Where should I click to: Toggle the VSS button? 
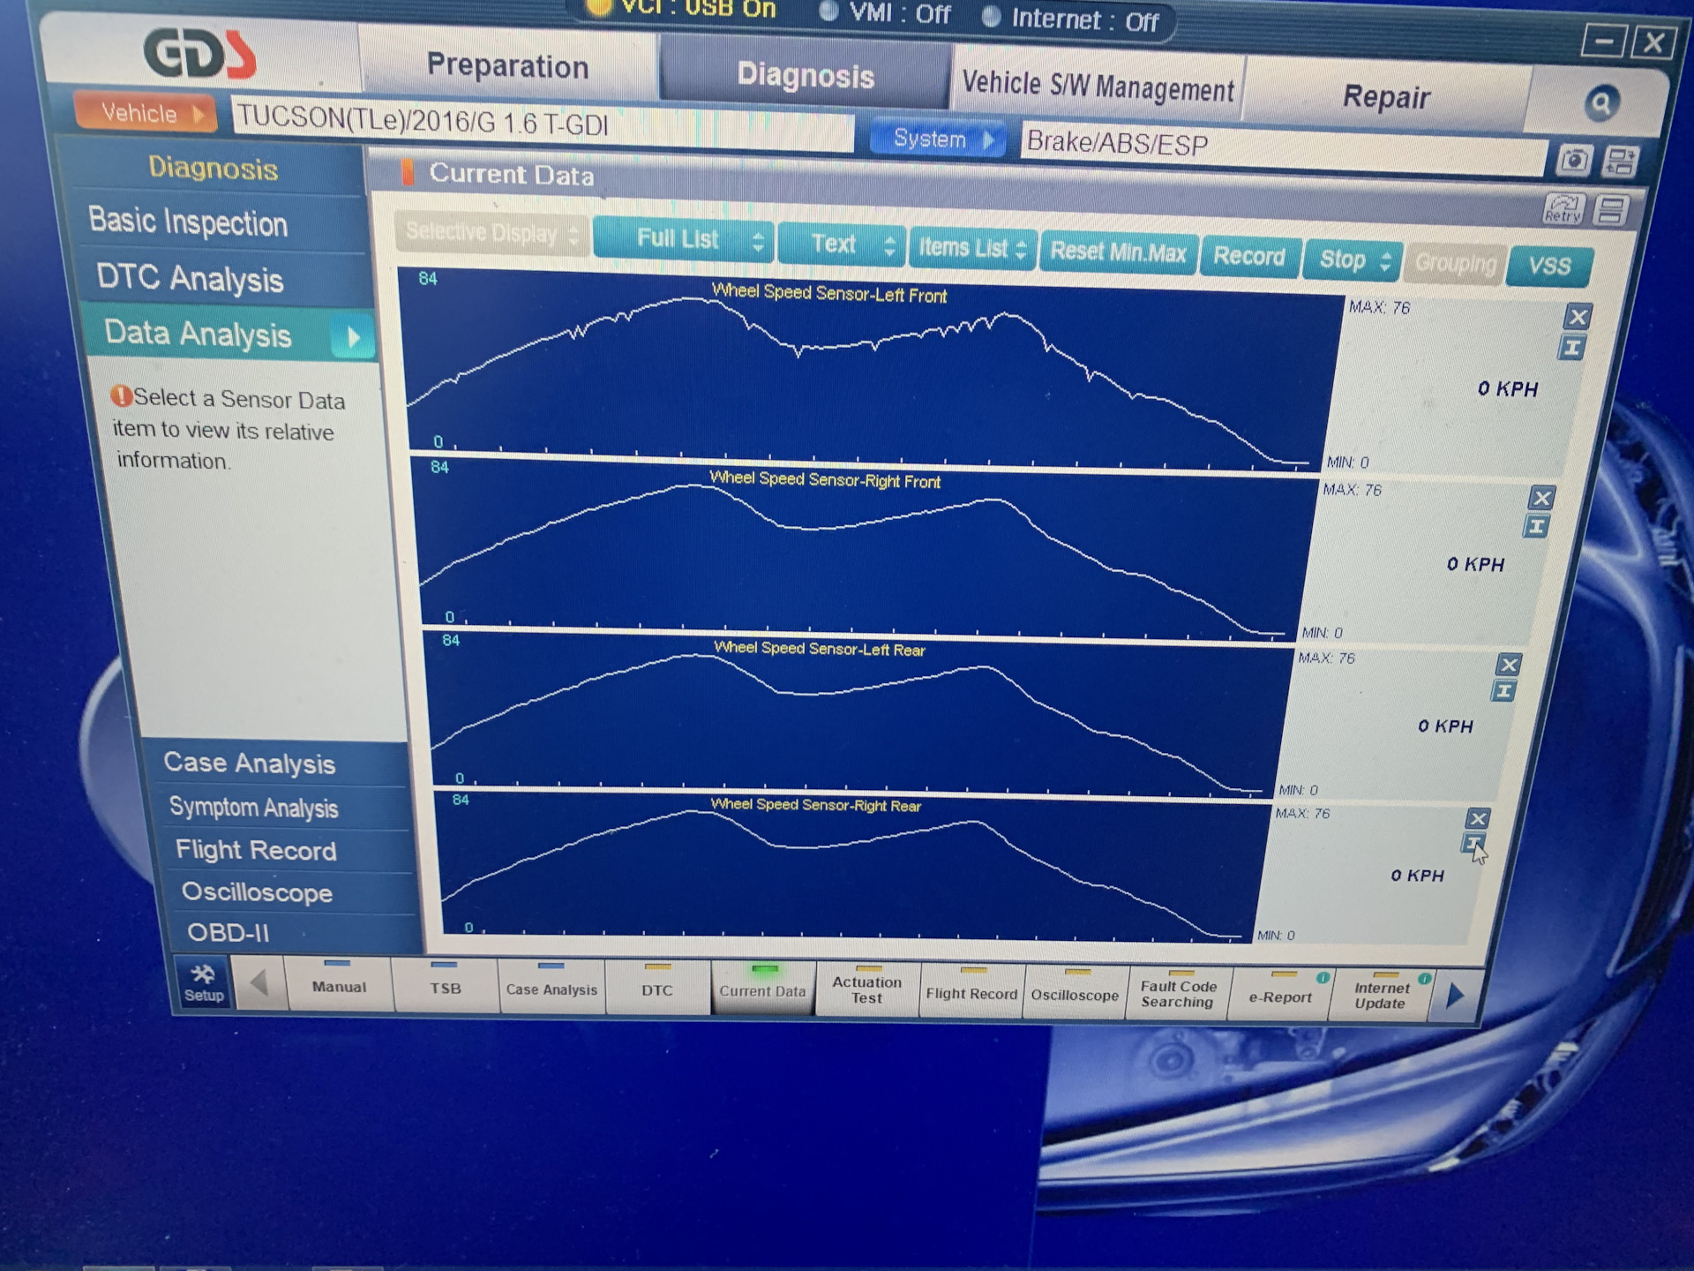pyautogui.click(x=1549, y=267)
